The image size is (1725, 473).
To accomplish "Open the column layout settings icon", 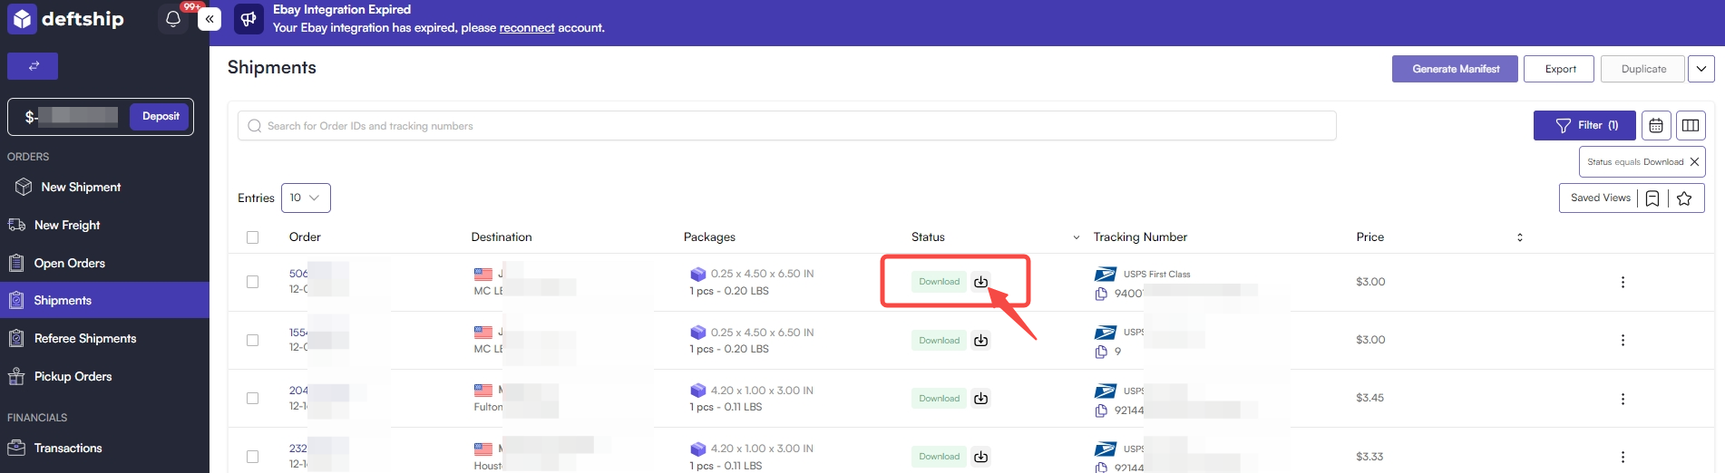I will (x=1691, y=126).
